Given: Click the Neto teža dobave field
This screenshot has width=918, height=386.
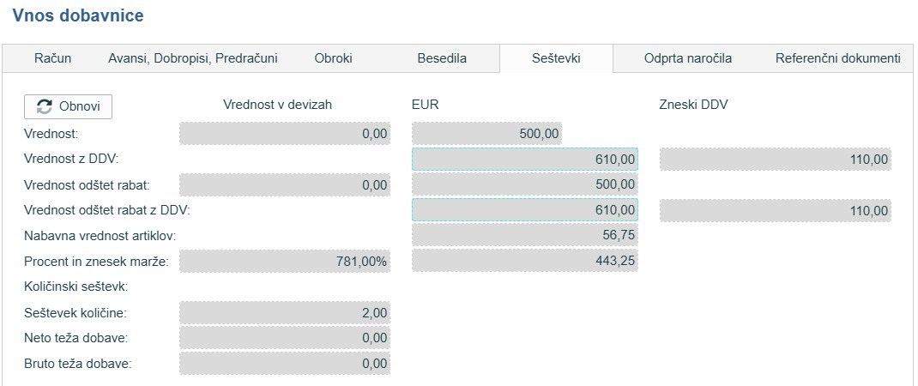Looking at the screenshot, I should (x=284, y=338).
